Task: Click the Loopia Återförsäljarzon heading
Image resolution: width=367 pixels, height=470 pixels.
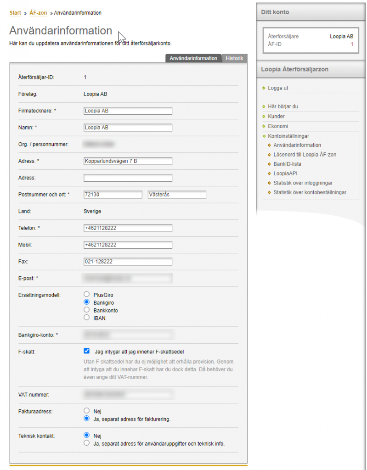Action: coord(294,69)
